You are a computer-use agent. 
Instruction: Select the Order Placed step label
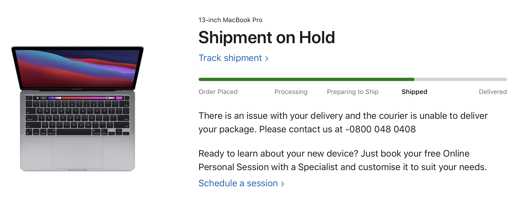point(218,92)
